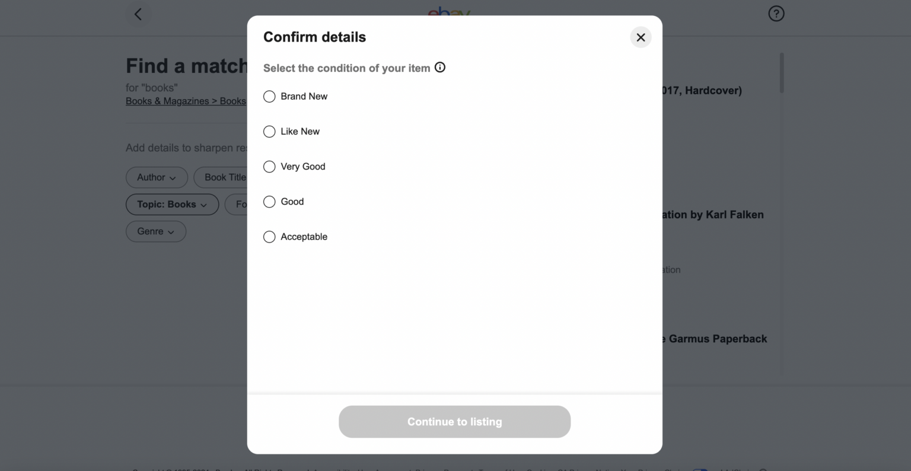Expand the Author filter dropdown

(157, 177)
